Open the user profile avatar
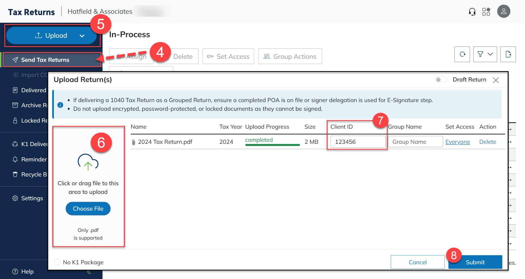The image size is (525, 279). tap(503, 11)
